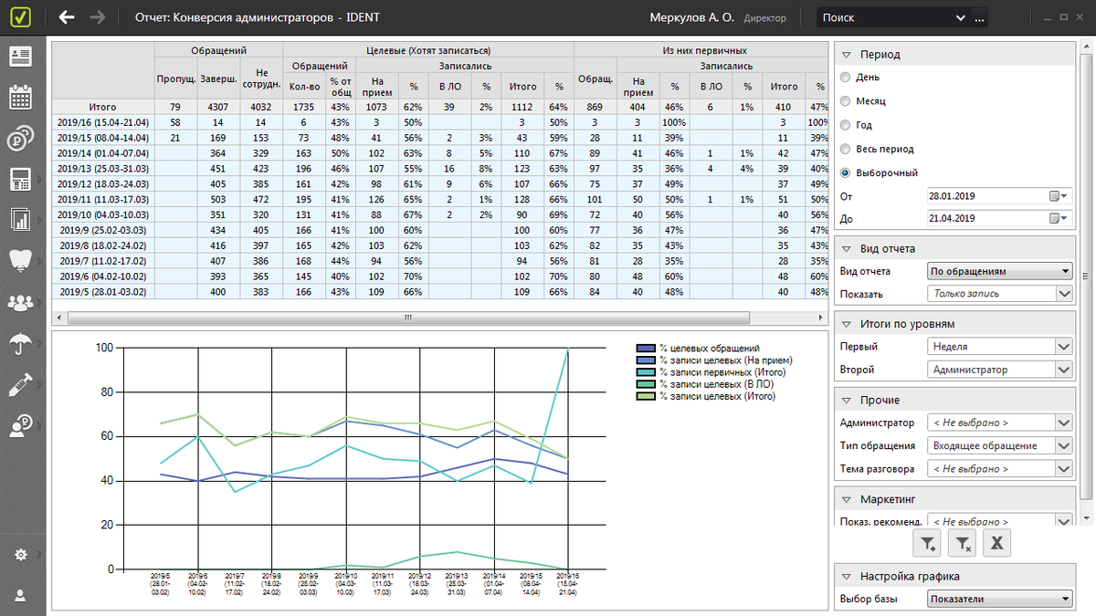Image resolution: width=1096 pixels, height=616 pixels.
Task: Collapse the Прочие section
Action: (847, 400)
